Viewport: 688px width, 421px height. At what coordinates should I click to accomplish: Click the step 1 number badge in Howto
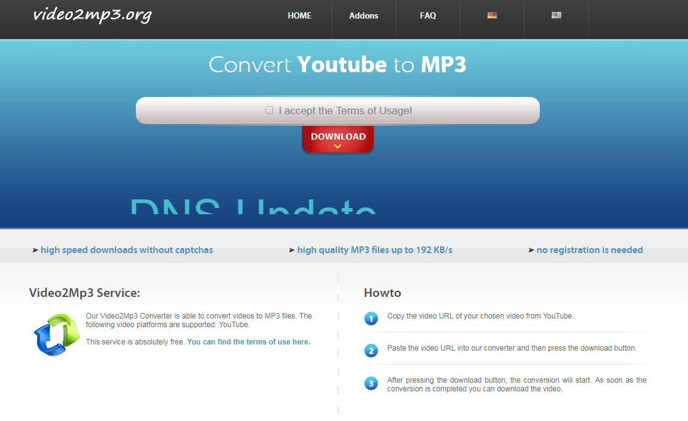(x=371, y=319)
